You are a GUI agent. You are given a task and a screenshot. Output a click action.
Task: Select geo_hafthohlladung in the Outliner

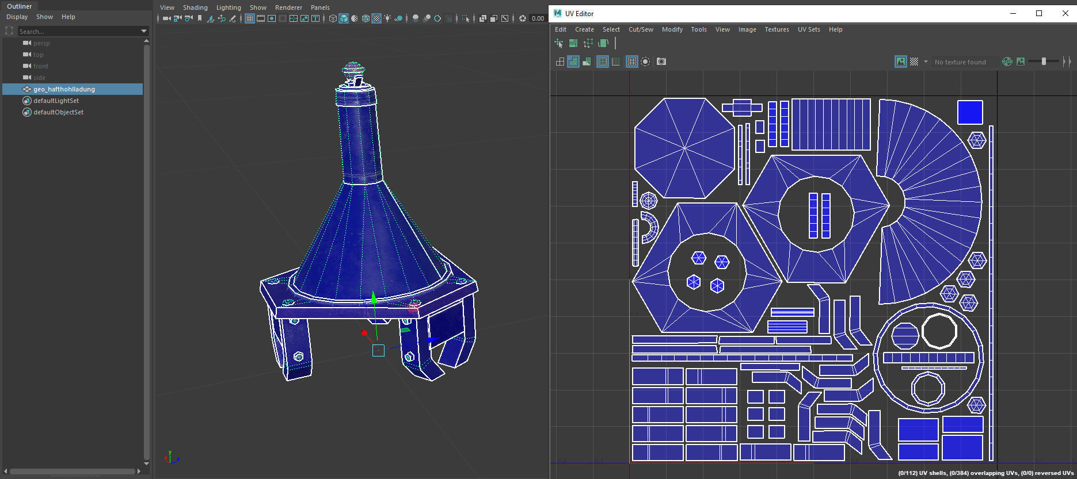(64, 89)
